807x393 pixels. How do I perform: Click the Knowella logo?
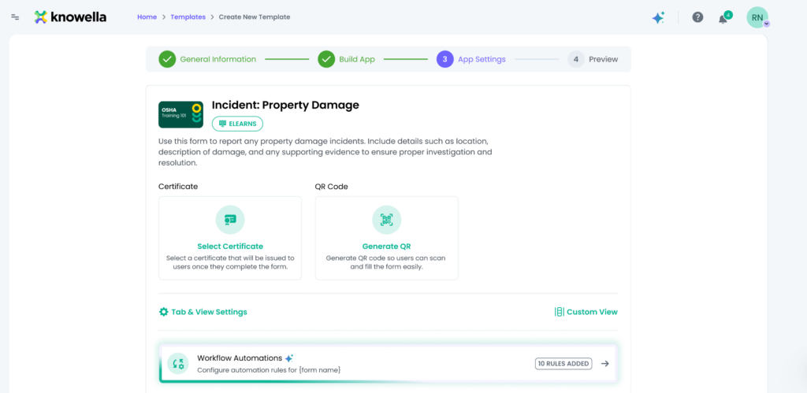pyautogui.click(x=70, y=17)
